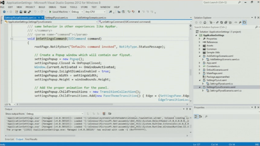Click the View Code icon in Solution Explorer
The width and height of the screenshot is (260, 146).
pos(236,23)
